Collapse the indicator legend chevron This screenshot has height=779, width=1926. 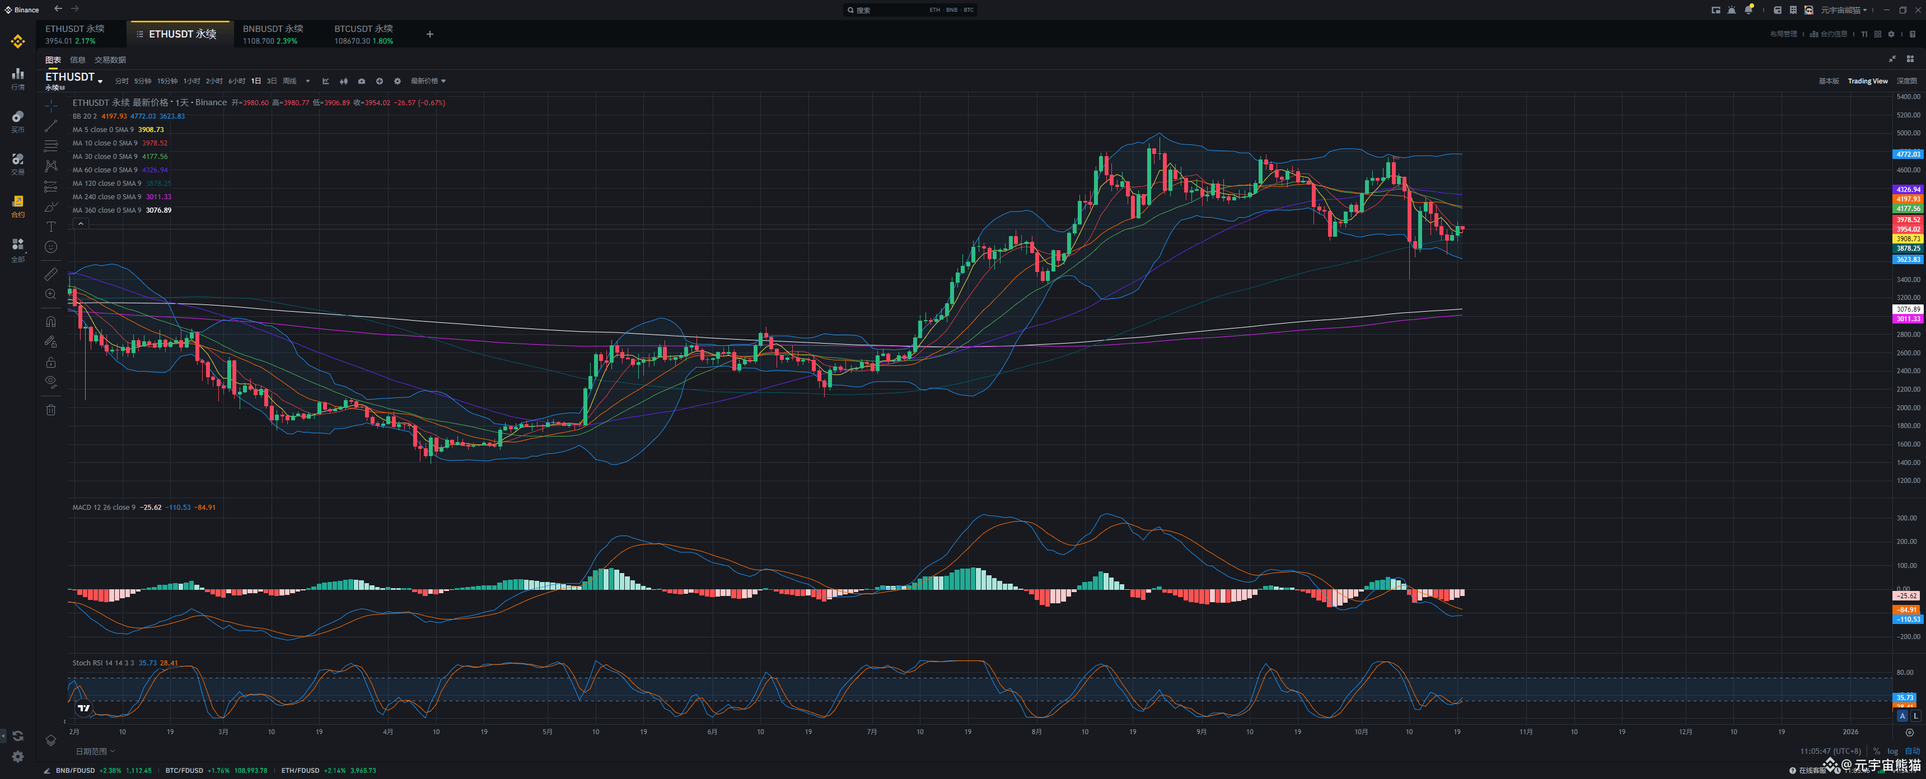click(x=81, y=223)
